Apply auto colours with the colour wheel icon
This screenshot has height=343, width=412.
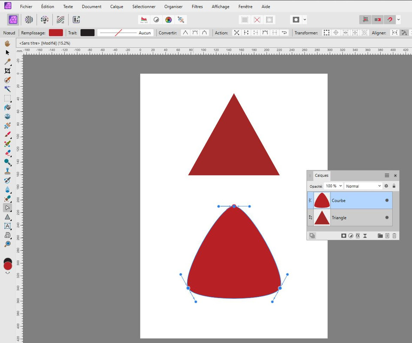168,20
